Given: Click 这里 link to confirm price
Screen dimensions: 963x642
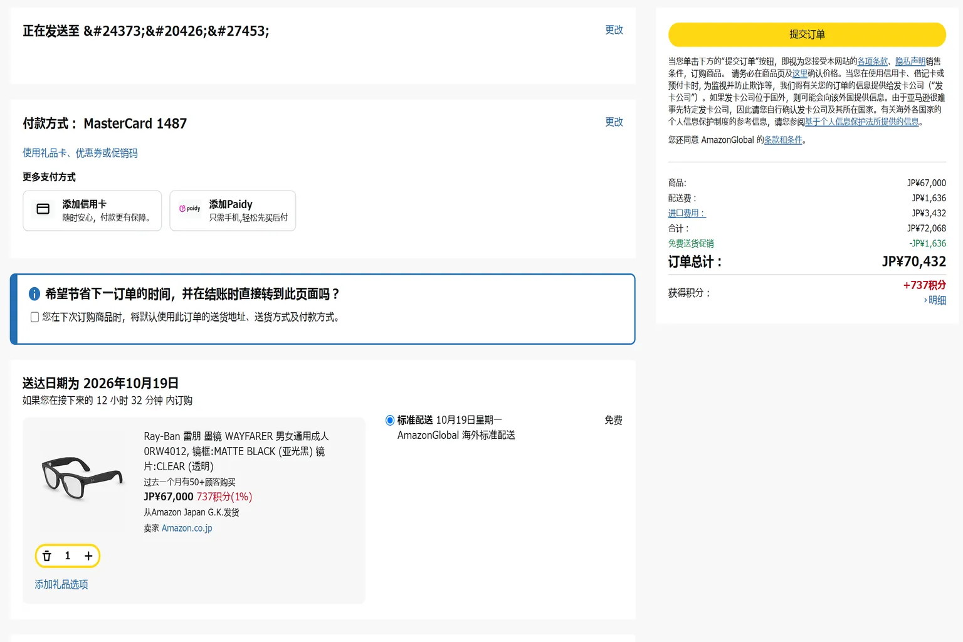Looking at the screenshot, I should pos(800,73).
